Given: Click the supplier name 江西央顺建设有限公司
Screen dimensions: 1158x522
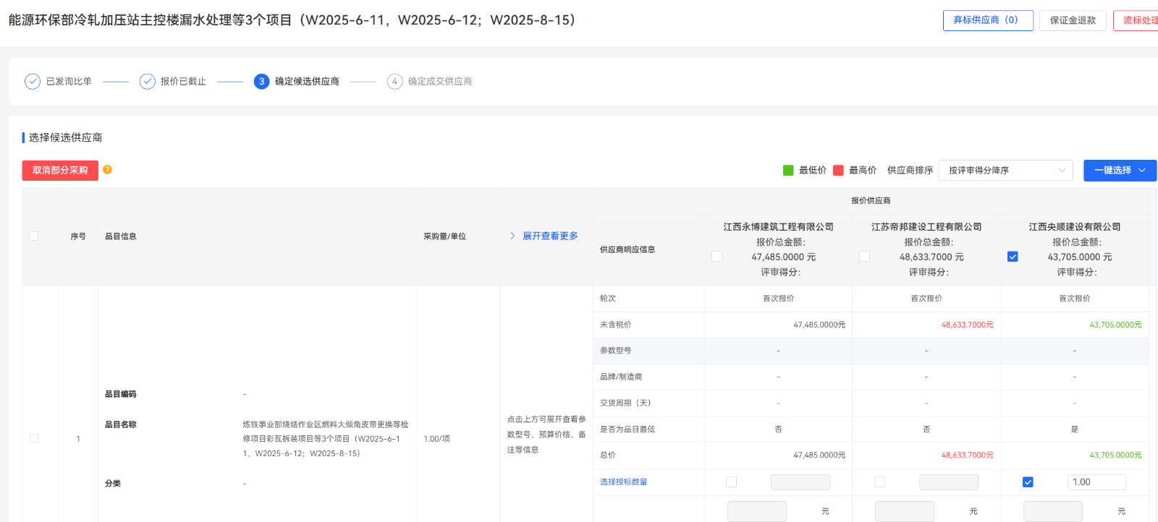Looking at the screenshot, I should (x=1075, y=227).
